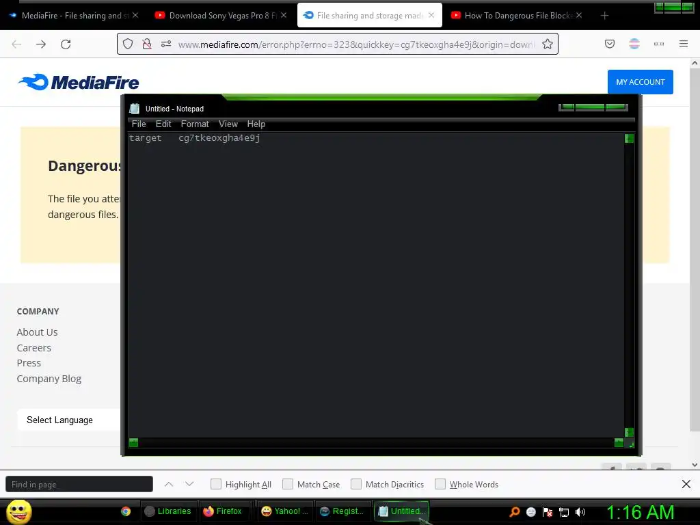
Task: Open the Pocket save icon
Action: point(610,44)
